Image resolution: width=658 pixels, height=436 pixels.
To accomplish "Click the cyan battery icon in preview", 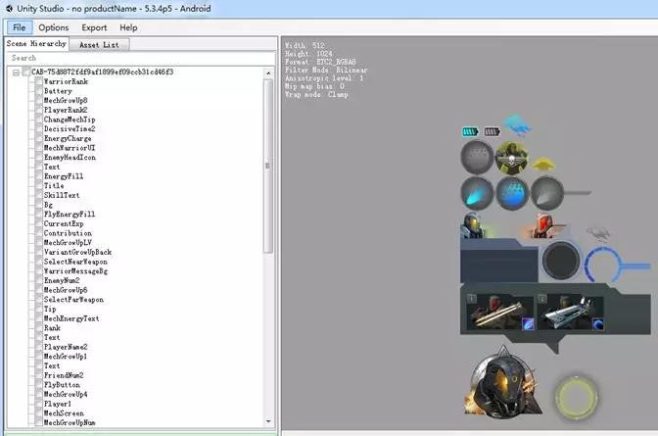I will click(x=470, y=132).
